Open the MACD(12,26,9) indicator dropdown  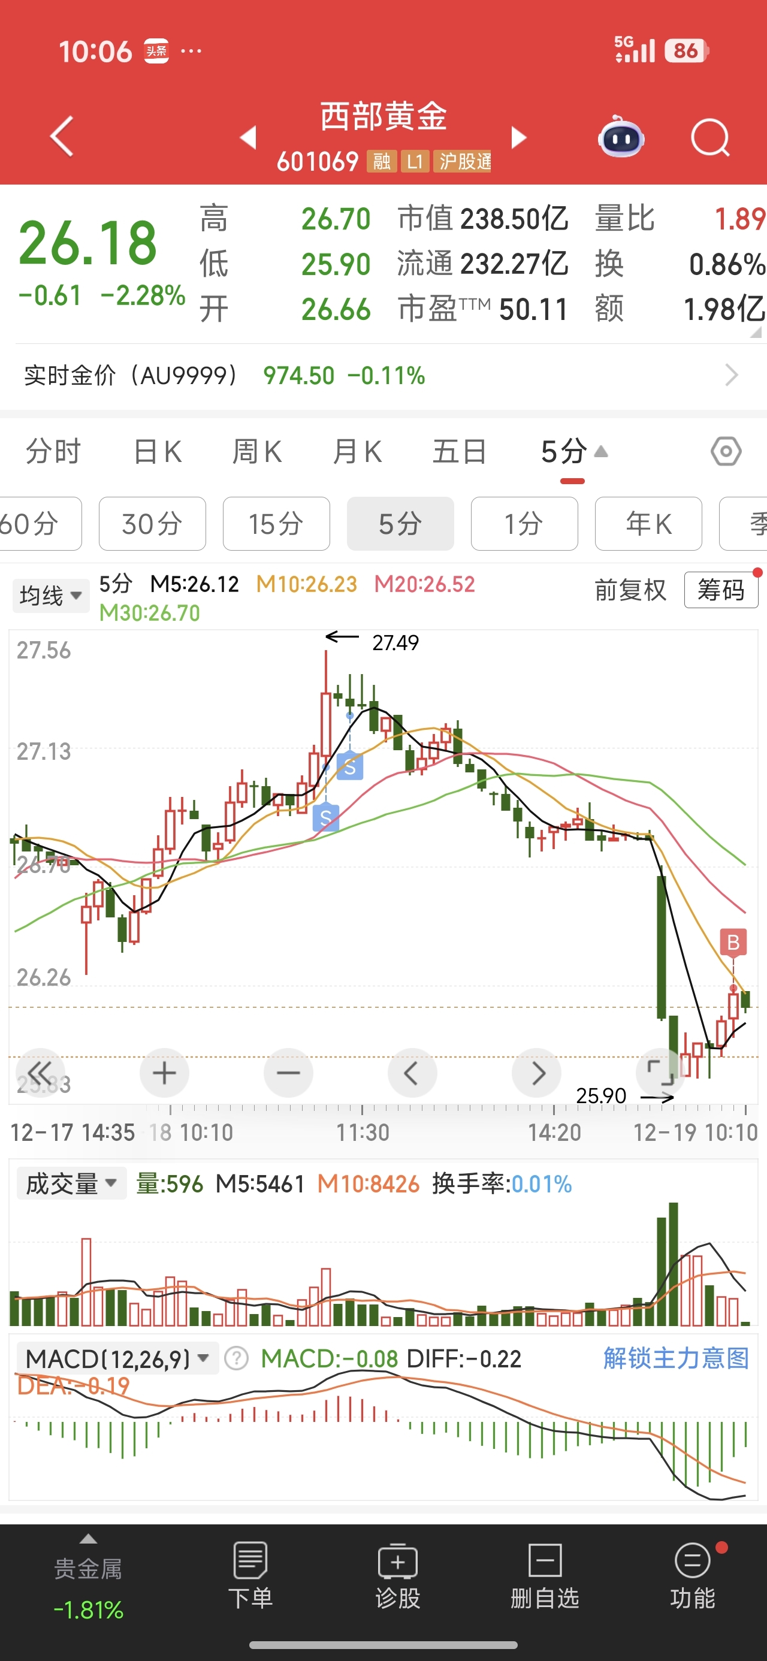coord(117,1358)
